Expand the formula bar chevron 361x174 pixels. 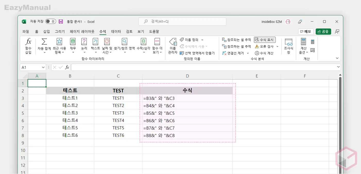coord(338,67)
